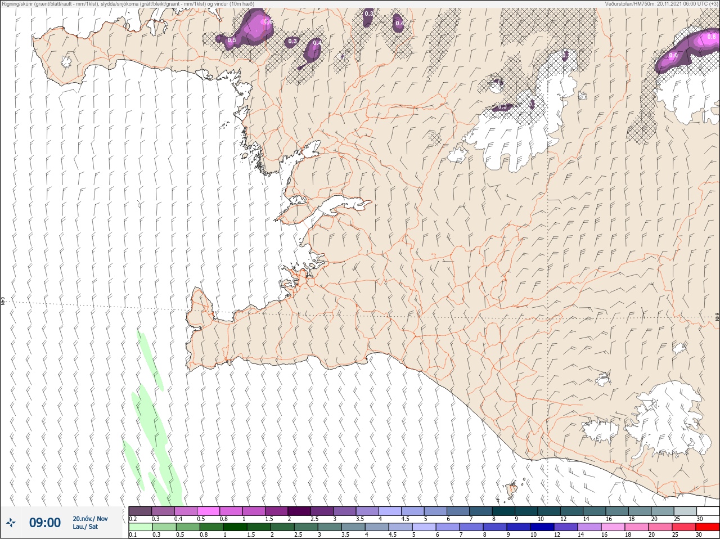Select the white 30 swatch in snow legend
The image size is (720, 539).
(708, 511)
